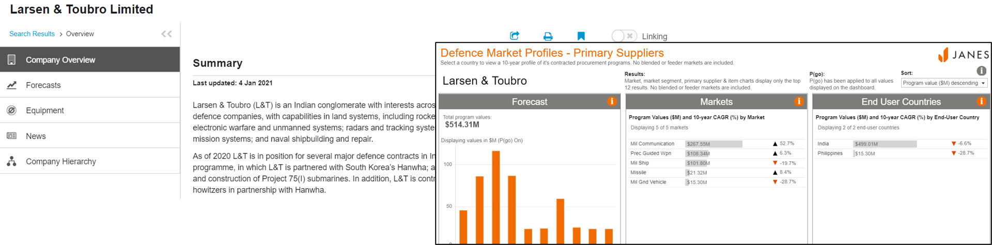Select the Missile market row
992x245 pixels.
716,172
